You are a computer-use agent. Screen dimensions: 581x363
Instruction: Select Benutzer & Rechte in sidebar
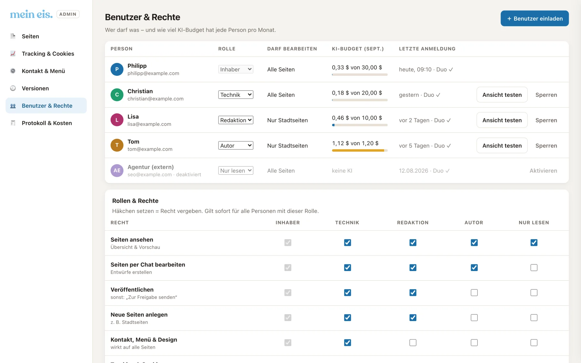pyautogui.click(x=46, y=106)
